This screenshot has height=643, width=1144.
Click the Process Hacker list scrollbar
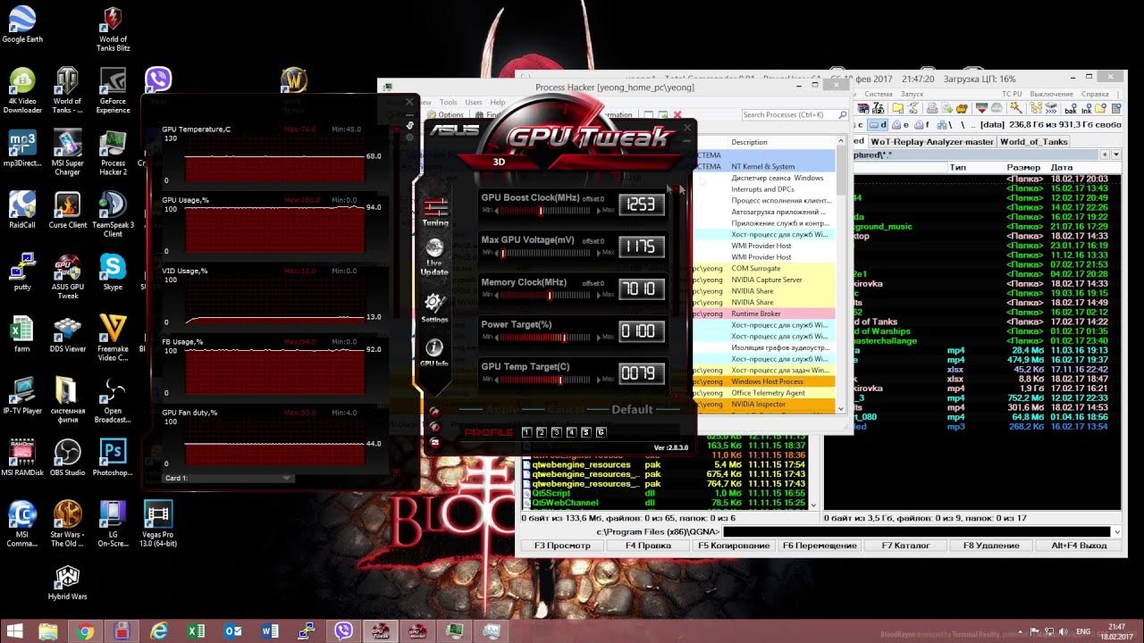pos(840,275)
